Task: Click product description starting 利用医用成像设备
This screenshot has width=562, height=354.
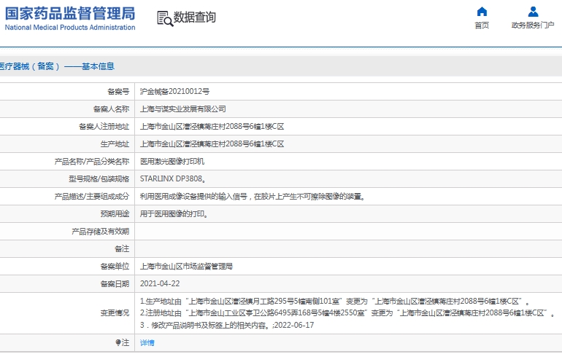Action: click(253, 197)
